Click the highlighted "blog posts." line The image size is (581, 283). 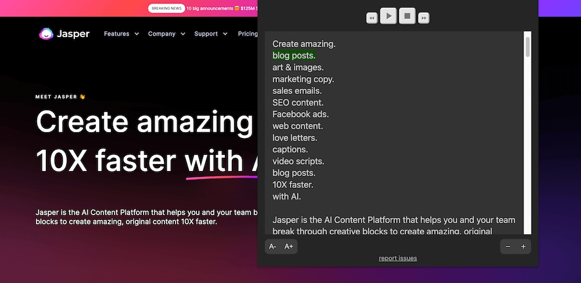(294, 56)
